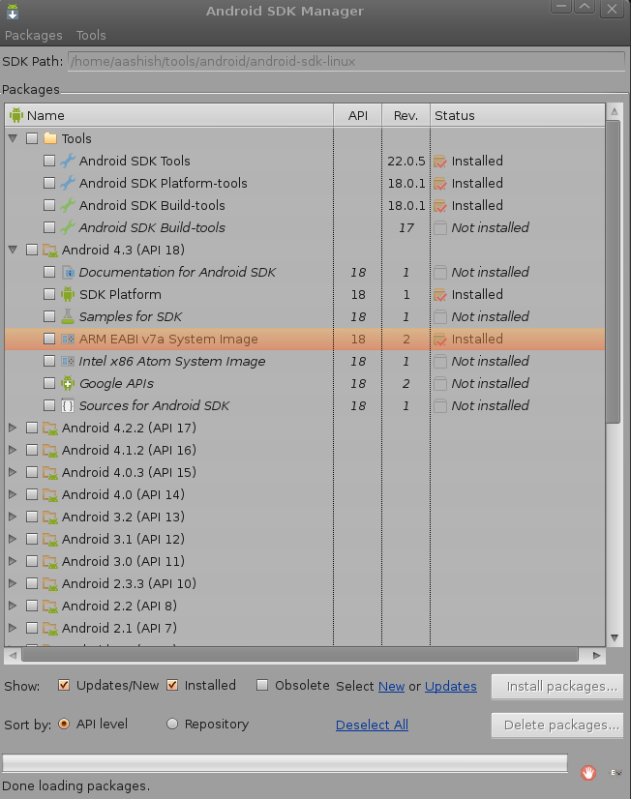Click the wrench icon beside Android SDK Platform-tools
This screenshot has width=631, height=799.
click(68, 183)
